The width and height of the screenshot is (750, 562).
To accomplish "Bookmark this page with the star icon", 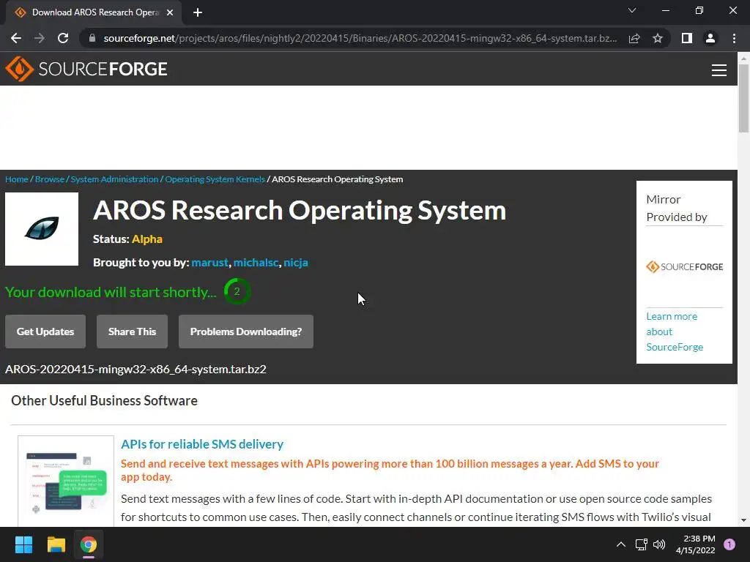I will tap(658, 38).
